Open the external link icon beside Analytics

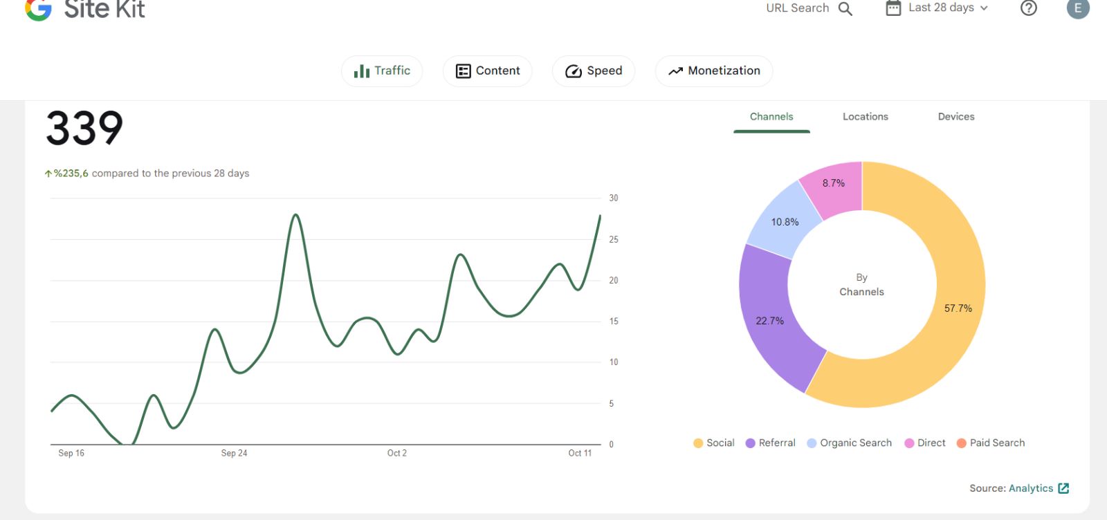[x=1064, y=488]
